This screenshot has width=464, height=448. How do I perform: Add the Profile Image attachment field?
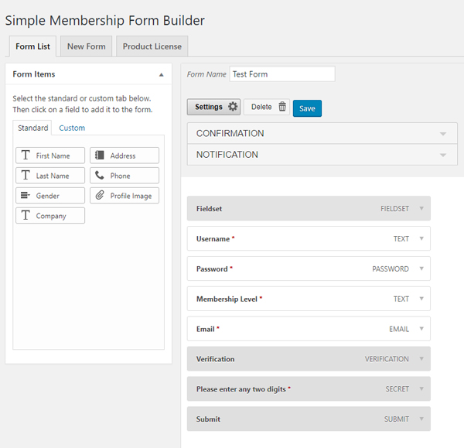tap(125, 196)
